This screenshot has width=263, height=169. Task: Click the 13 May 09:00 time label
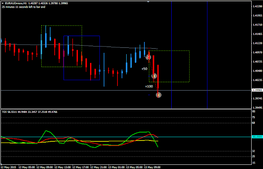point(152,167)
